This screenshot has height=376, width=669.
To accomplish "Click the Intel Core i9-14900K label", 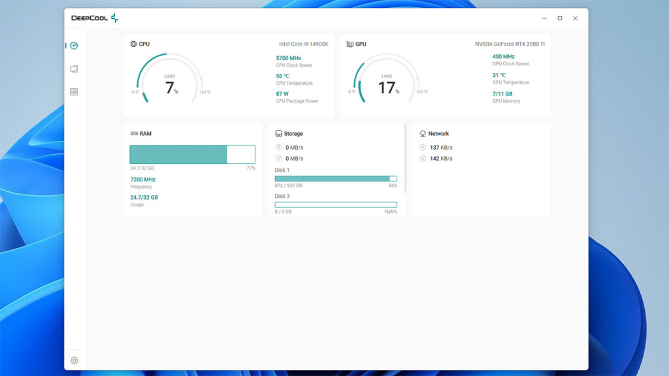I will pyautogui.click(x=303, y=44).
